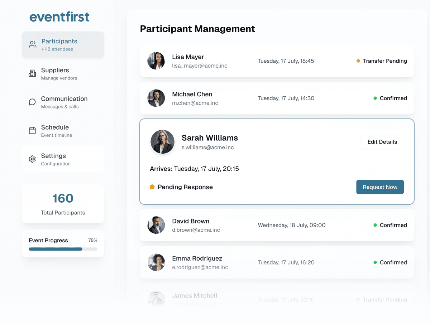Click the orange Pending Response status dot
430x324 pixels.
pyautogui.click(x=152, y=187)
